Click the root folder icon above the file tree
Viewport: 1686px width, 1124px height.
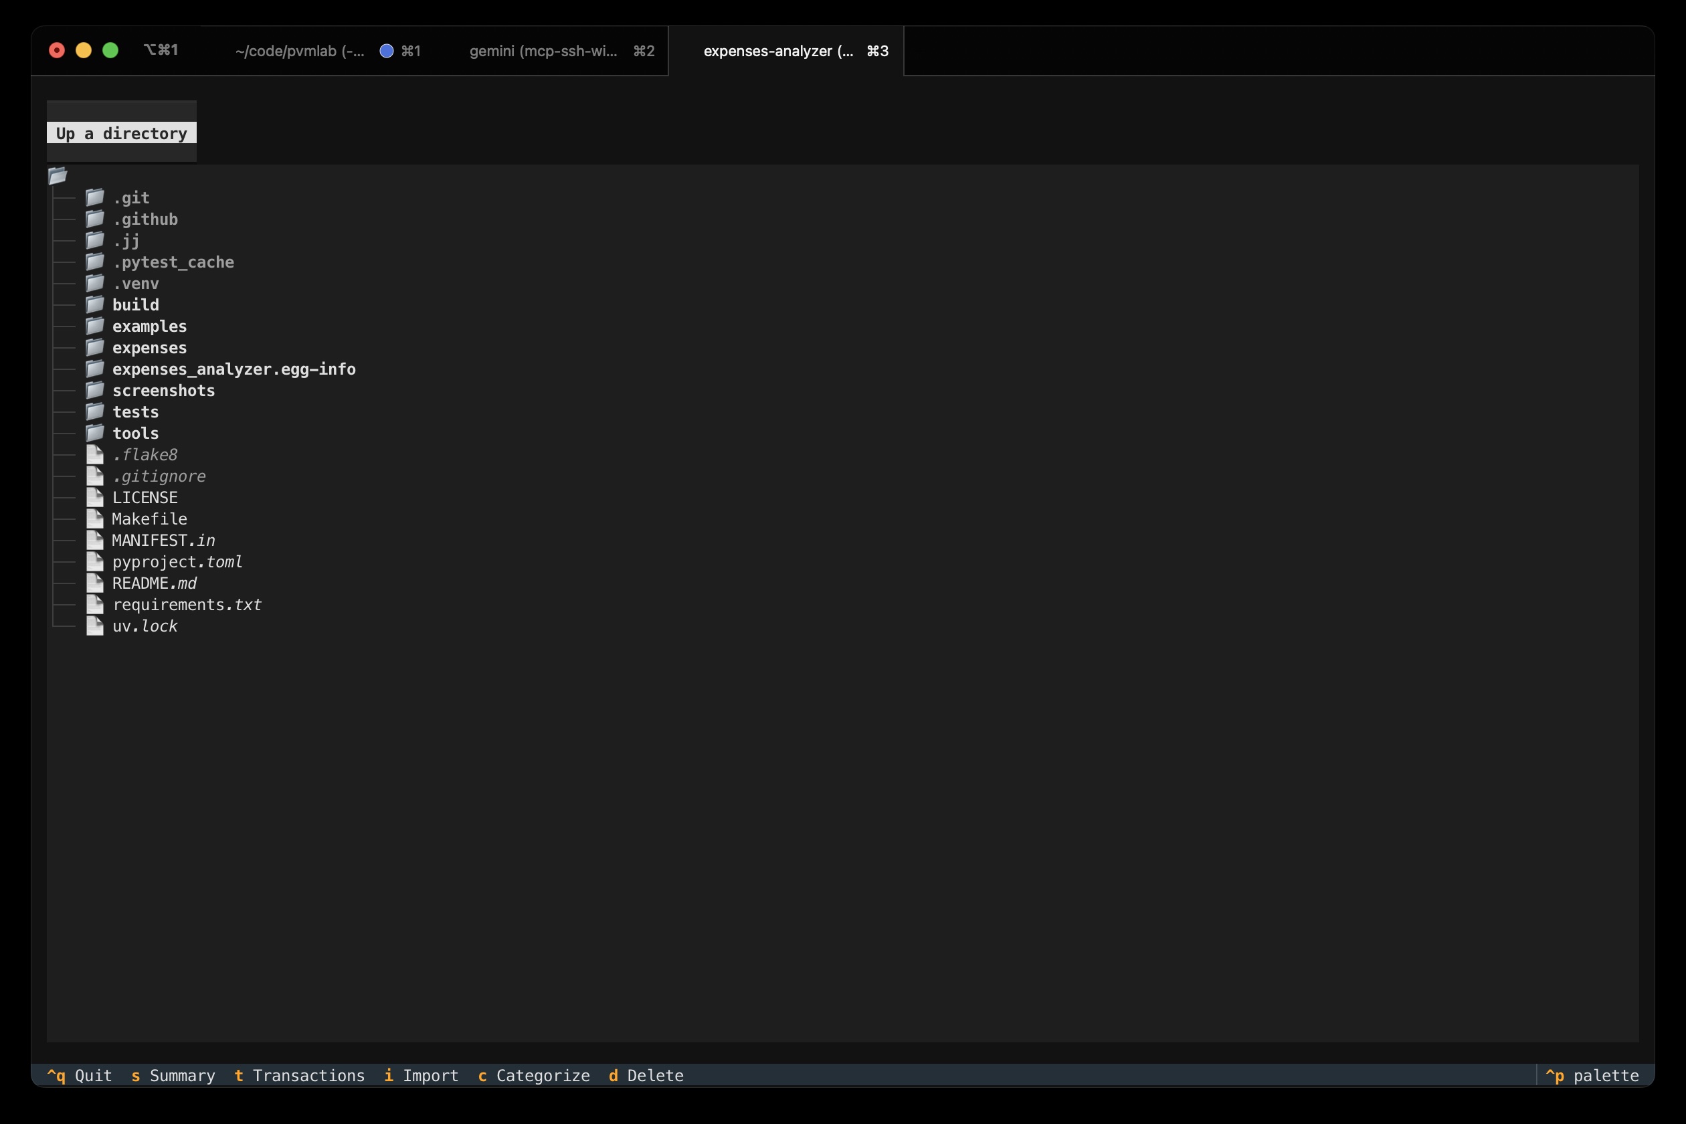tap(58, 175)
